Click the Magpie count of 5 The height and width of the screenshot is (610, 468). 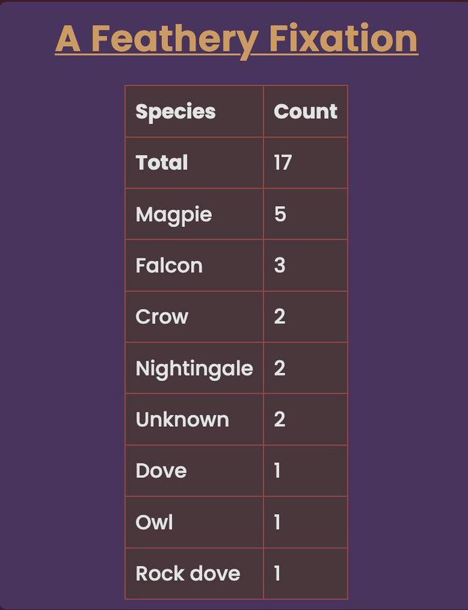(305, 214)
